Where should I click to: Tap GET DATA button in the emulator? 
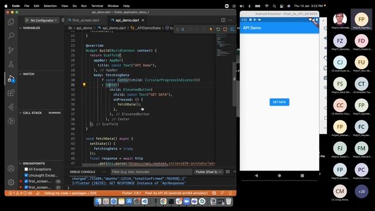pyautogui.click(x=279, y=102)
